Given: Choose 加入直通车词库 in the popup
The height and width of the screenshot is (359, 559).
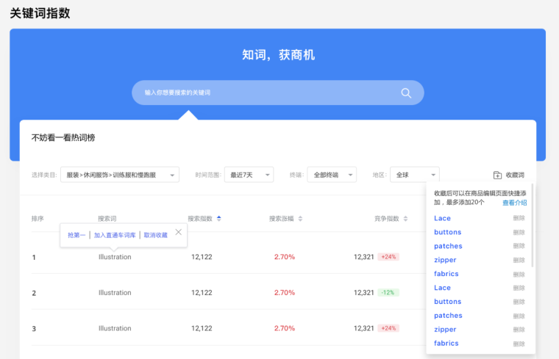Looking at the screenshot, I should (115, 236).
